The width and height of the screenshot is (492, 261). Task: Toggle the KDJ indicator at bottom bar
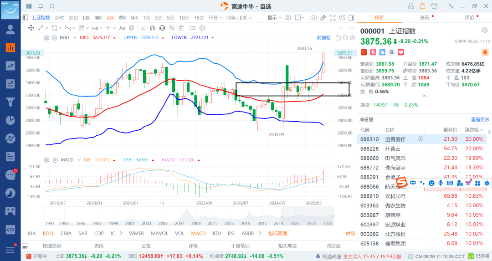[x=216, y=233]
